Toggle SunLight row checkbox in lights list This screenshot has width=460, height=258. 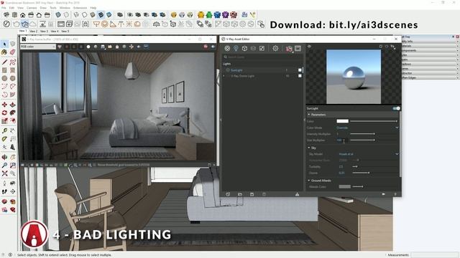(x=300, y=70)
